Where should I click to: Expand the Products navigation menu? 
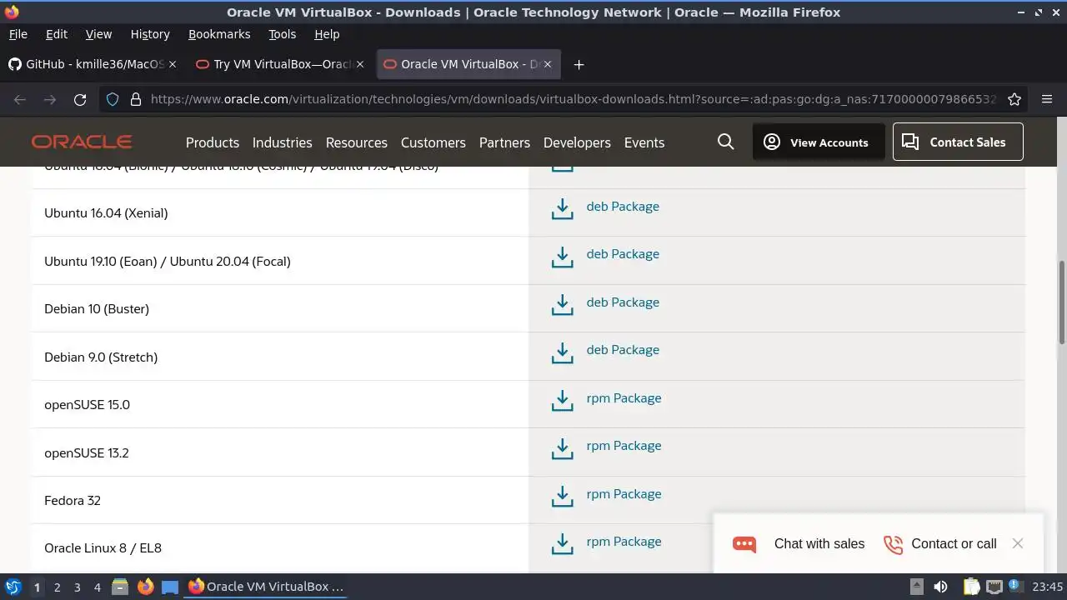213,142
